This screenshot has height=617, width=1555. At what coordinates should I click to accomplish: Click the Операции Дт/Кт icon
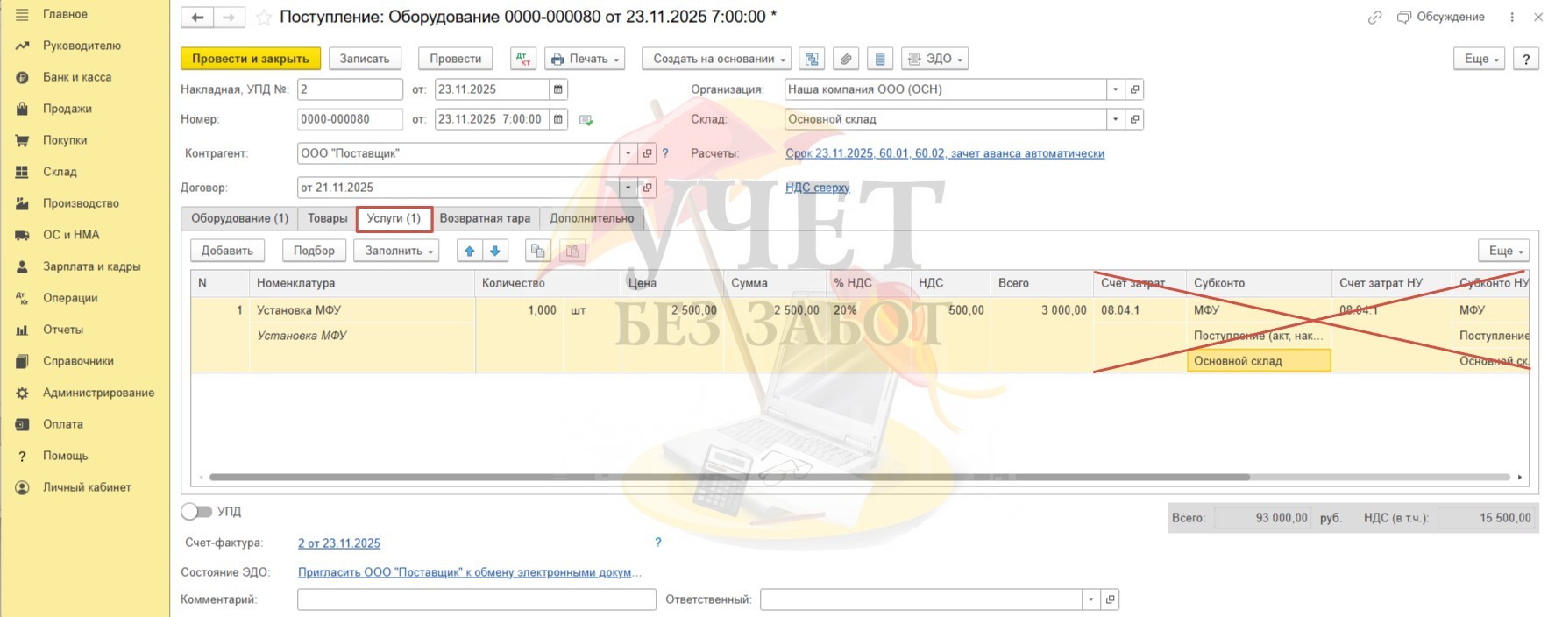pos(23,298)
